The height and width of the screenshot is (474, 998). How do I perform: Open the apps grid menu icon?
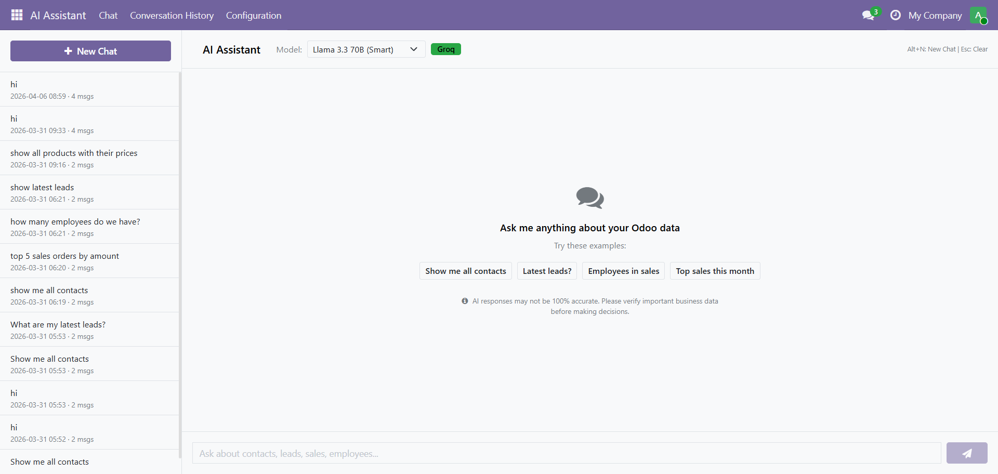point(17,15)
